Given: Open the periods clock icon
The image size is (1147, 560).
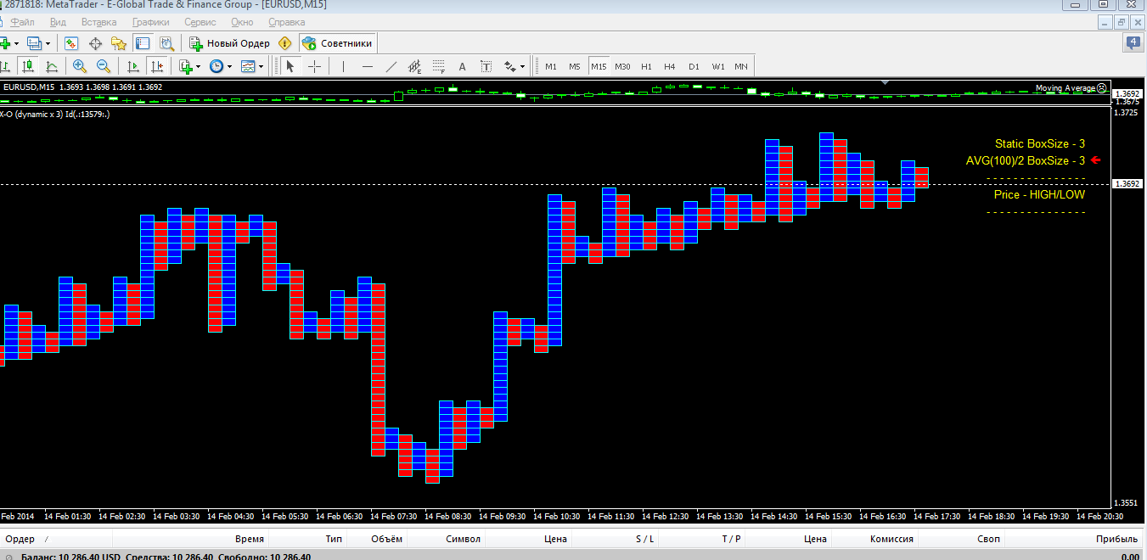Looking at the screenshot, I should pyautogui.click(x=216, y=66).
